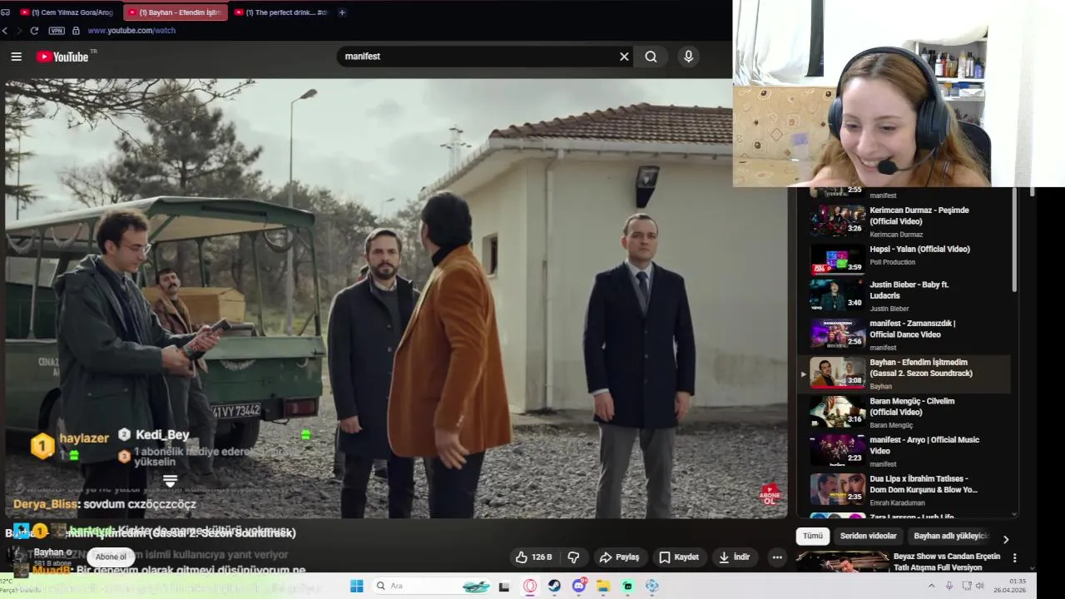
Task: Select the 'Bayhan adlı yükleyici' chip
Action: click(x=950, y=537)
